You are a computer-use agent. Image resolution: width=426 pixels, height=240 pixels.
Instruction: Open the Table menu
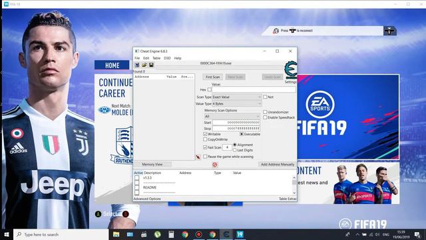(156, 58)
